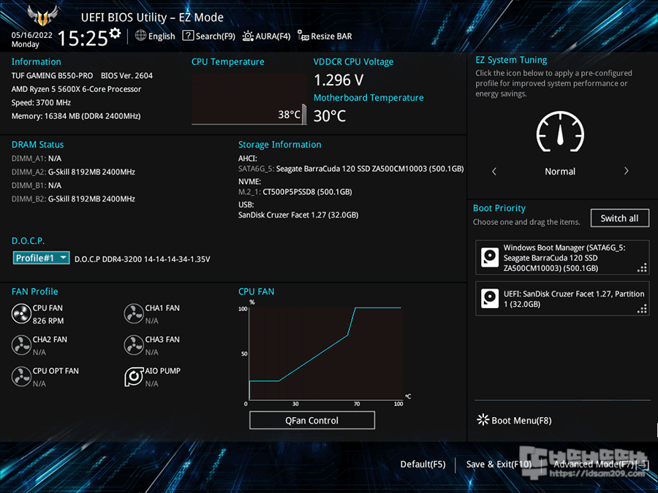Click the TUF Gaming logo
Screen dimensions: 658x493
coord(42,16)
